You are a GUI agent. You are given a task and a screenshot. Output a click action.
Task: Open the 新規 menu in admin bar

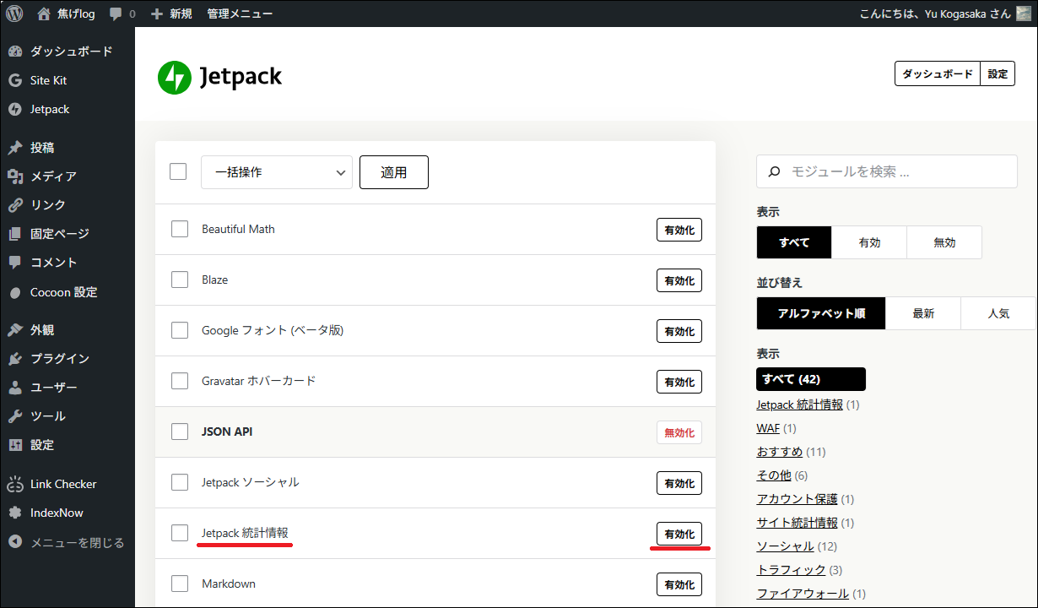click(x=171, y=14)
